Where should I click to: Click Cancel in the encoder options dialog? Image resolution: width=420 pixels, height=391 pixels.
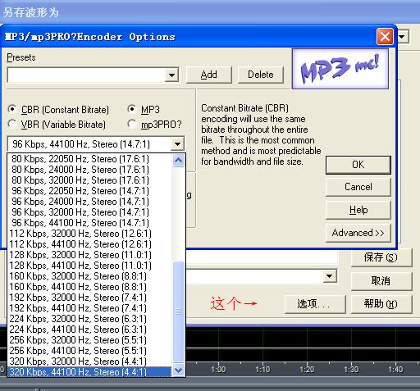(x=358, y=187)
